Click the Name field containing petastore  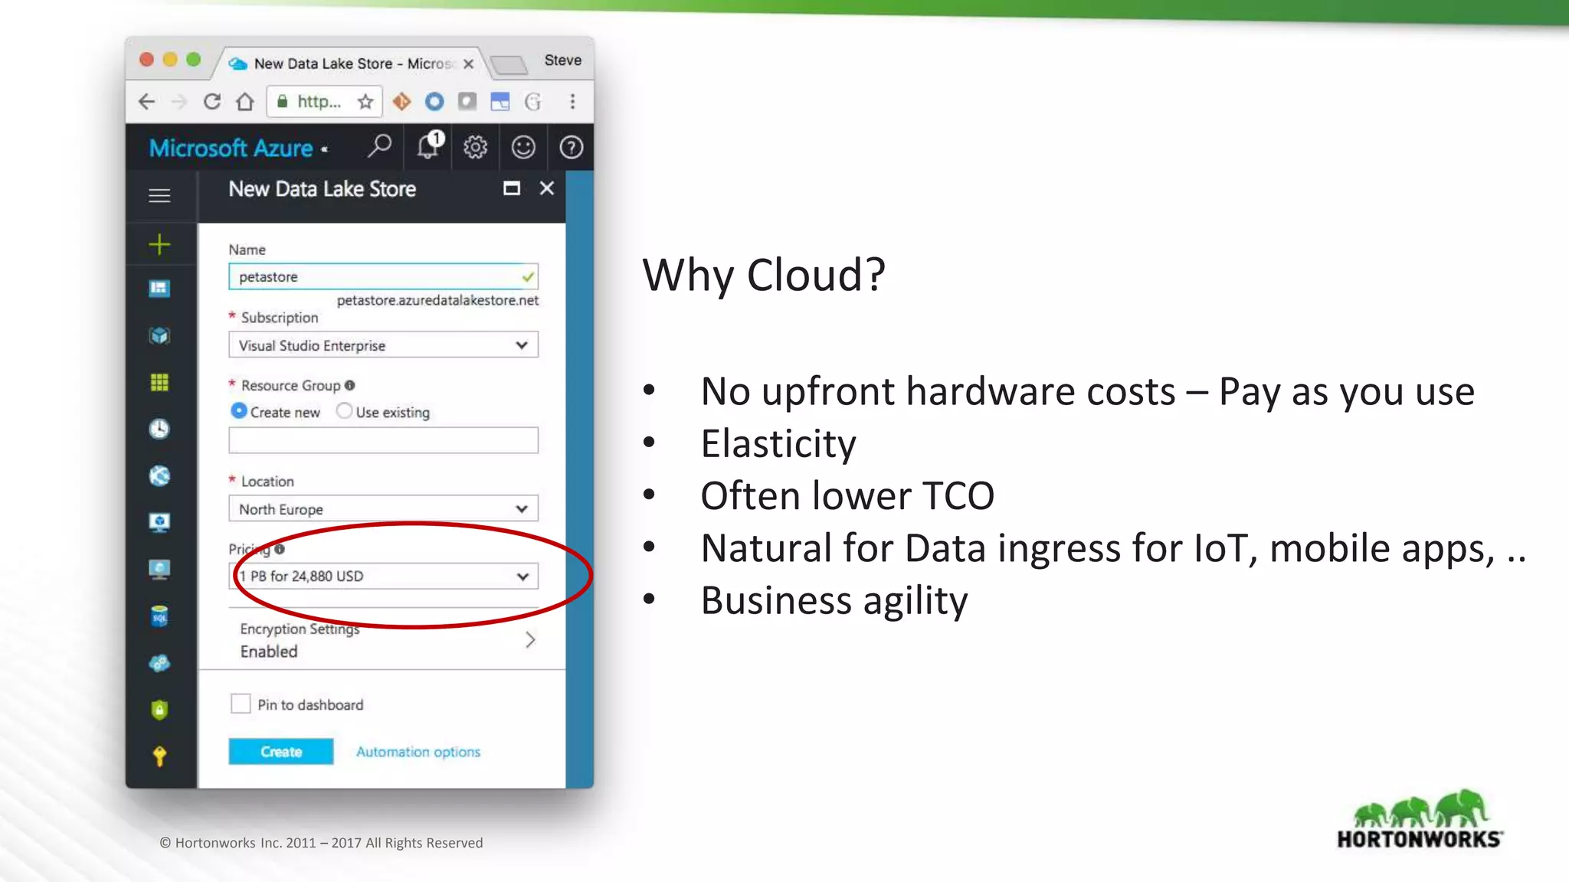pos(383,276)
